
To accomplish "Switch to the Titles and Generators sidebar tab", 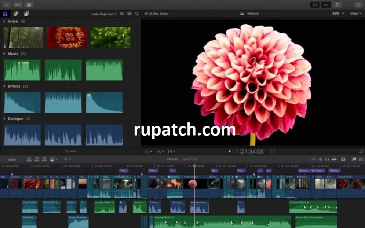I will (x=26, y=14).
